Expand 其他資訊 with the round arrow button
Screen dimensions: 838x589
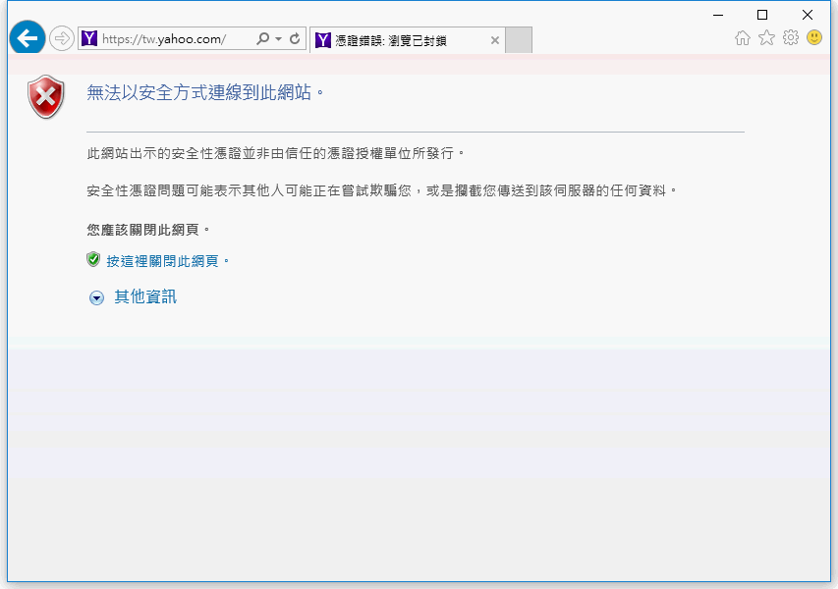[x=96, y=298]
